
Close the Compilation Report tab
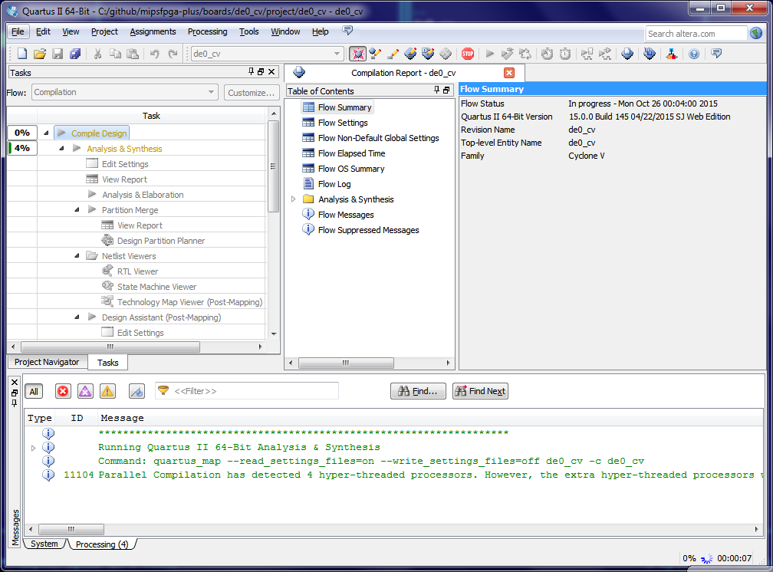[x=509, y=73]
